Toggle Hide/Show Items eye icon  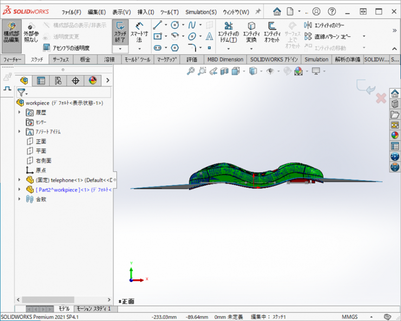pos(270,71)
